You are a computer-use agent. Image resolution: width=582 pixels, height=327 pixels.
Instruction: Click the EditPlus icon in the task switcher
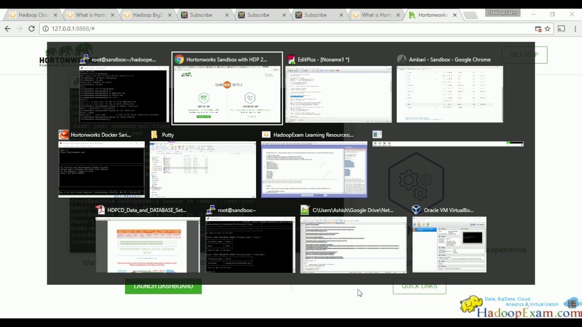pos(291,59)
